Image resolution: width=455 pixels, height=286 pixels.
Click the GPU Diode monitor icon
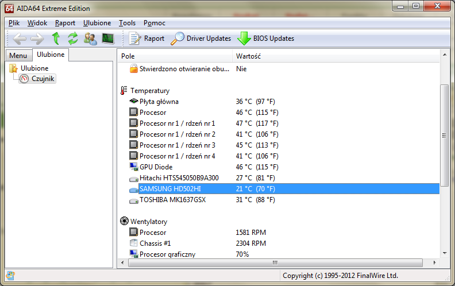pyautogui.click(x=133, y=167)
